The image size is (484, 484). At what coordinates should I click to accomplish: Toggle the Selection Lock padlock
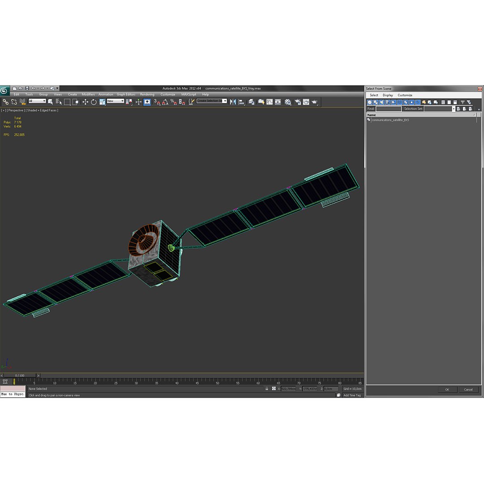tap(267, 389)
